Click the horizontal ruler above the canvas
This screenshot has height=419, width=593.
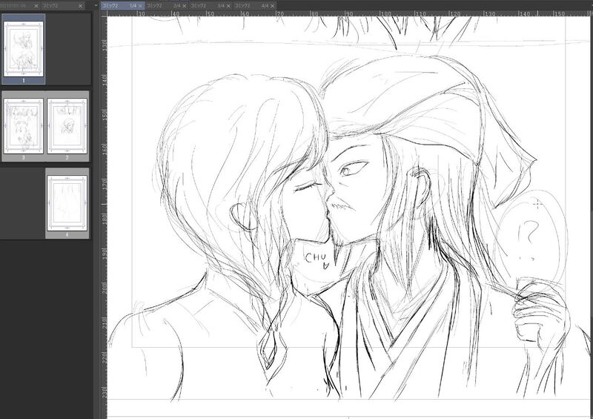350,13
